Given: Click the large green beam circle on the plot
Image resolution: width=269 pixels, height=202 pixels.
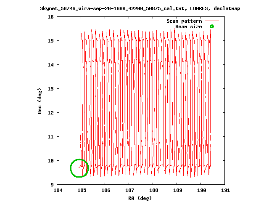Looking at the screenshot, I should click(79, 168).
